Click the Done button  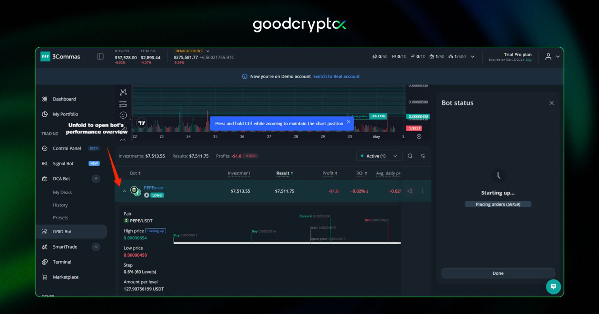[x=498, y=273]
